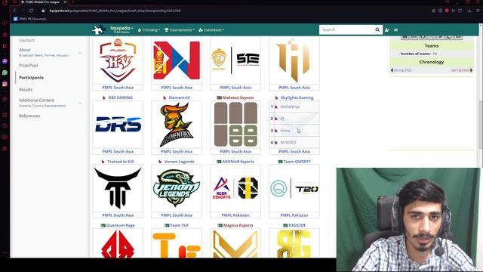Screen dimensions: 483x272
Task: Open the Mabetex Esports team link
Action: 238,97
